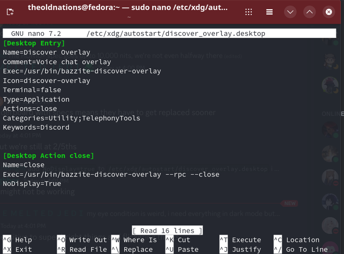Click the 'Categories=Utility;TelephonyTools' line
Screen dimensions: 344x254
coord(72,118)
